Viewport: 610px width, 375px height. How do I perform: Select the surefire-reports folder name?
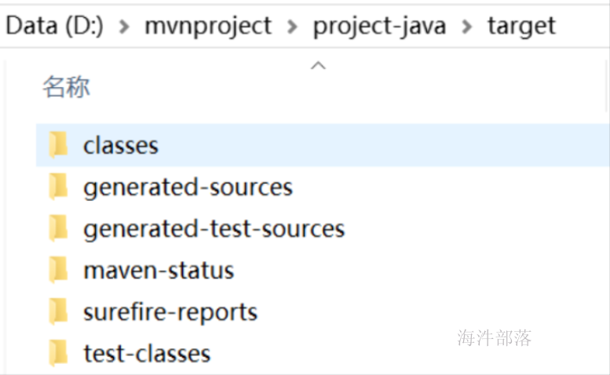click(170, 312)
